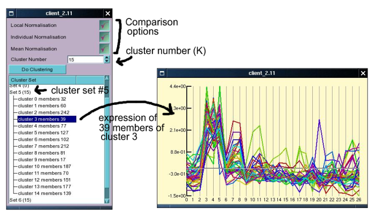Select cluster 2 members 242

43,112
